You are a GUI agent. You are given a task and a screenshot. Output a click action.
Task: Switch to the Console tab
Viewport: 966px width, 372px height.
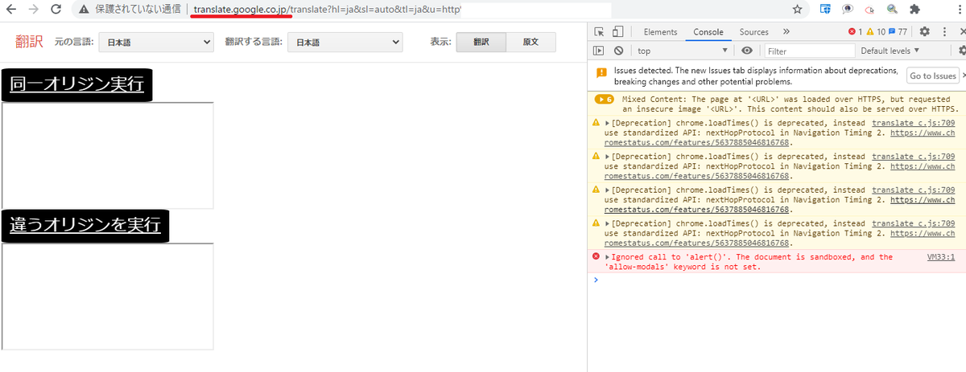tap(708, 32)
